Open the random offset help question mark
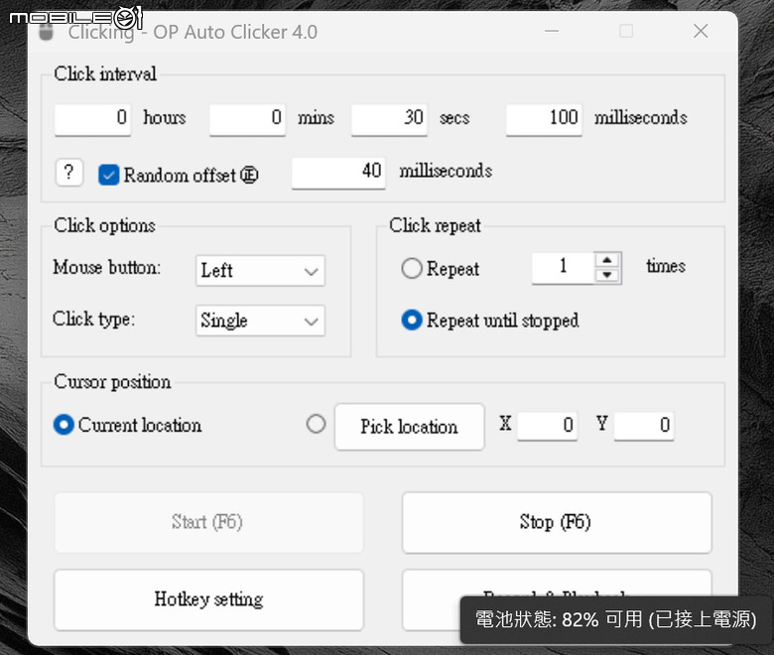 [69, 173]
